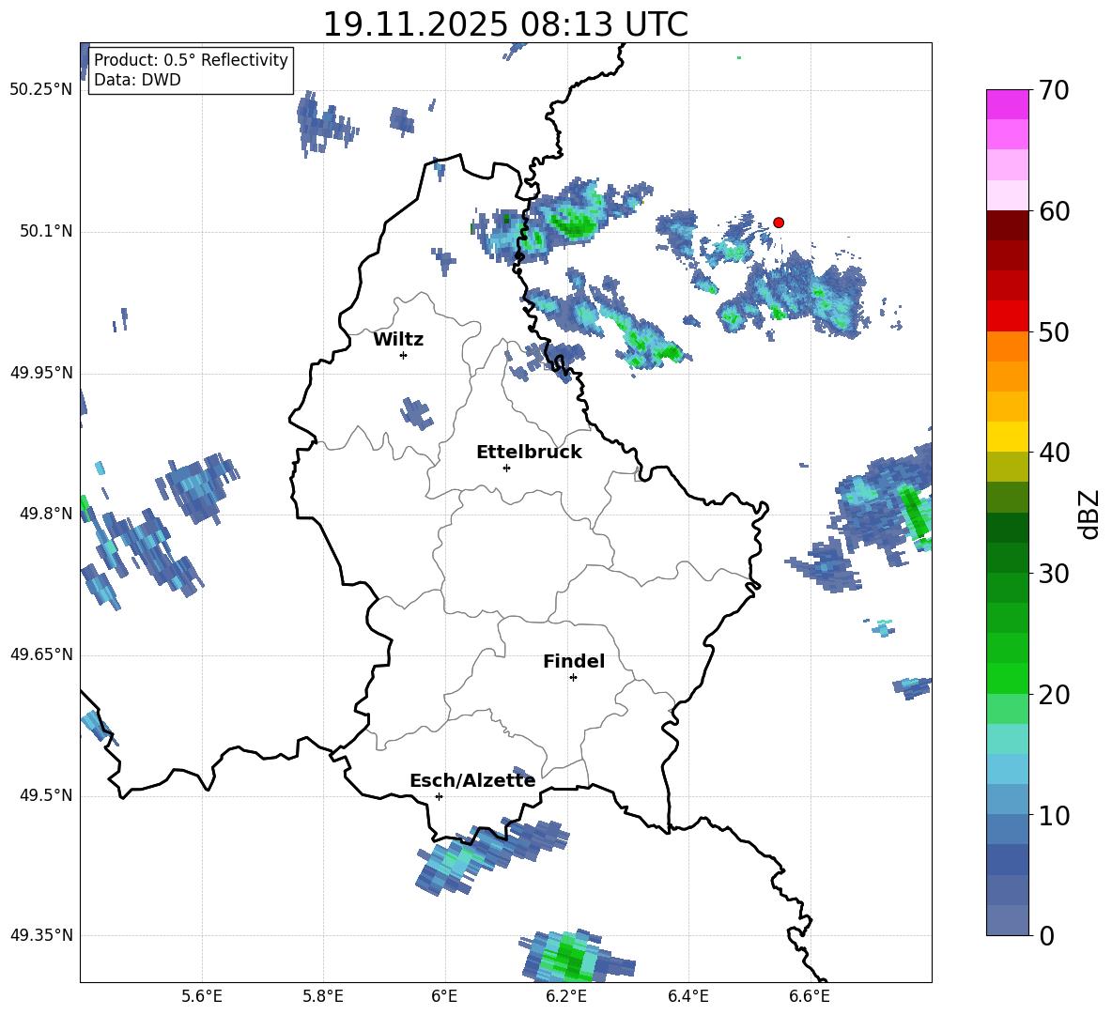Click the 0 value on colorbar

pyautogui.click(x=1046, y=935)
